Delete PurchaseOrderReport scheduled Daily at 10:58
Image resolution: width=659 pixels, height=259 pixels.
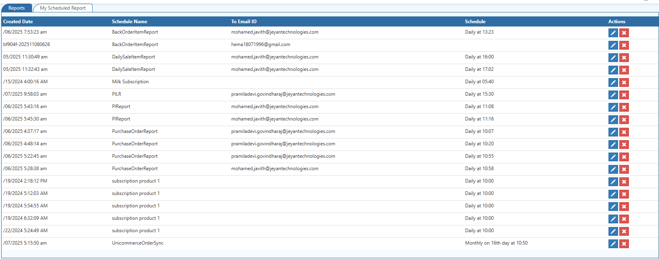point(624,169)
